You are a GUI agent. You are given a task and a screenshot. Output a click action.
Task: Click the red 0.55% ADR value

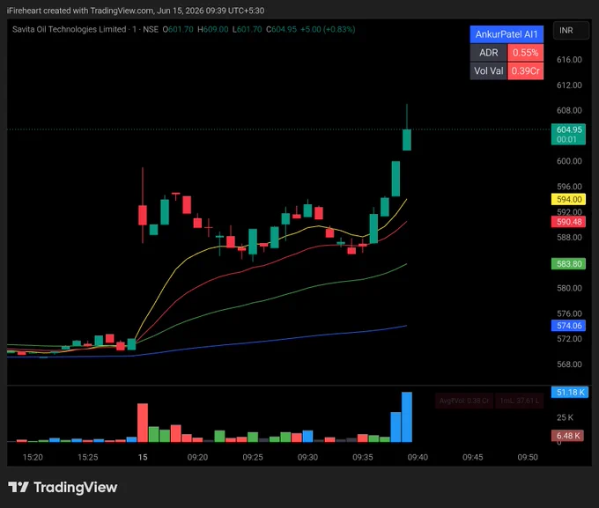pos(525,53)
